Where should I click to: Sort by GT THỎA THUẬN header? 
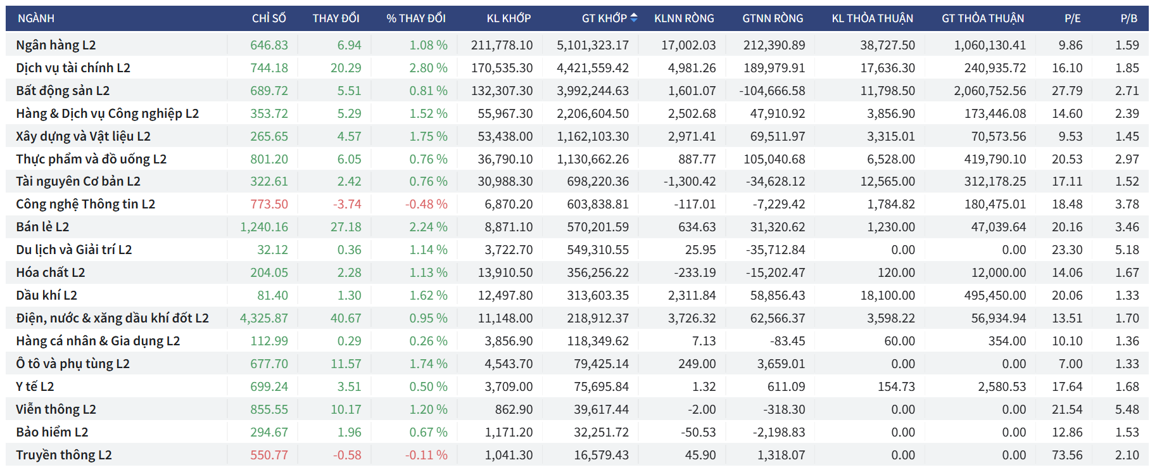point(982,18)
